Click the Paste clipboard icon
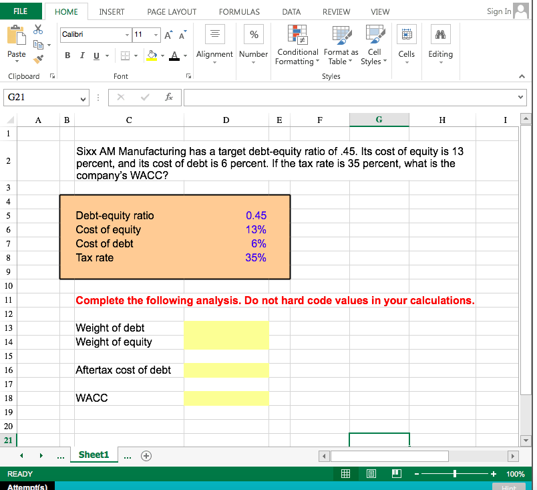 [x=17, y=35]
